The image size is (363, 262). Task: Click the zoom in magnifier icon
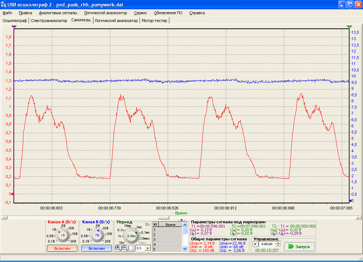(x=118, y=248)
